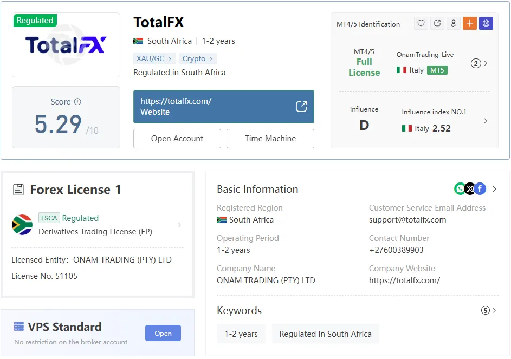511x359 pixels.
Task: Click the South Africa flag under Registered Region
Action: 222,220
